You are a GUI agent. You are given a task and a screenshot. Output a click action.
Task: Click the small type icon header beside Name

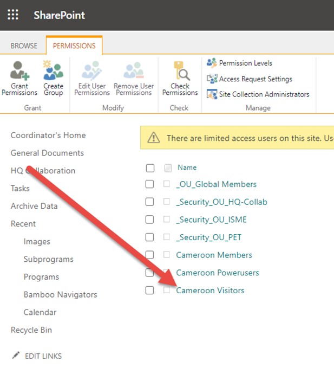(x=168, y=168)
